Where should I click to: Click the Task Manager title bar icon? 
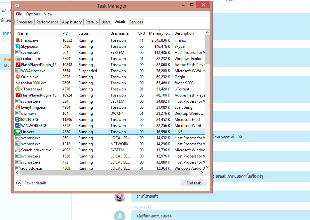click(x=17, y=6)
